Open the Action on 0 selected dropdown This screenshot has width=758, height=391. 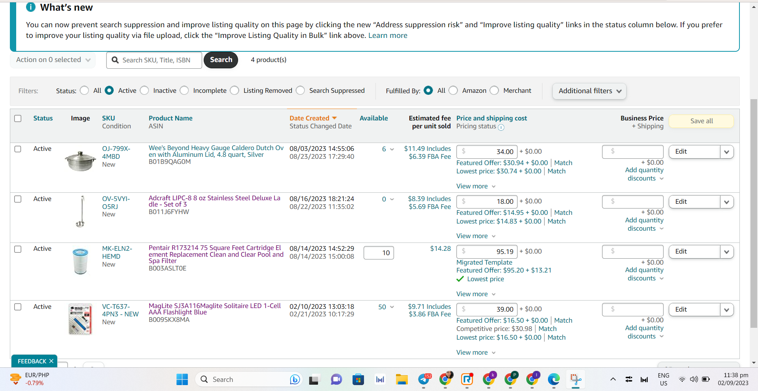[53, 60]
